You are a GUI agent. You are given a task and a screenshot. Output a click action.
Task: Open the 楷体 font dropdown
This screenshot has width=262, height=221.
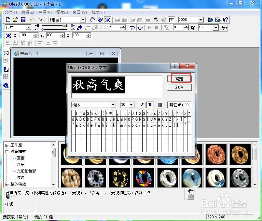pos(113,105)
